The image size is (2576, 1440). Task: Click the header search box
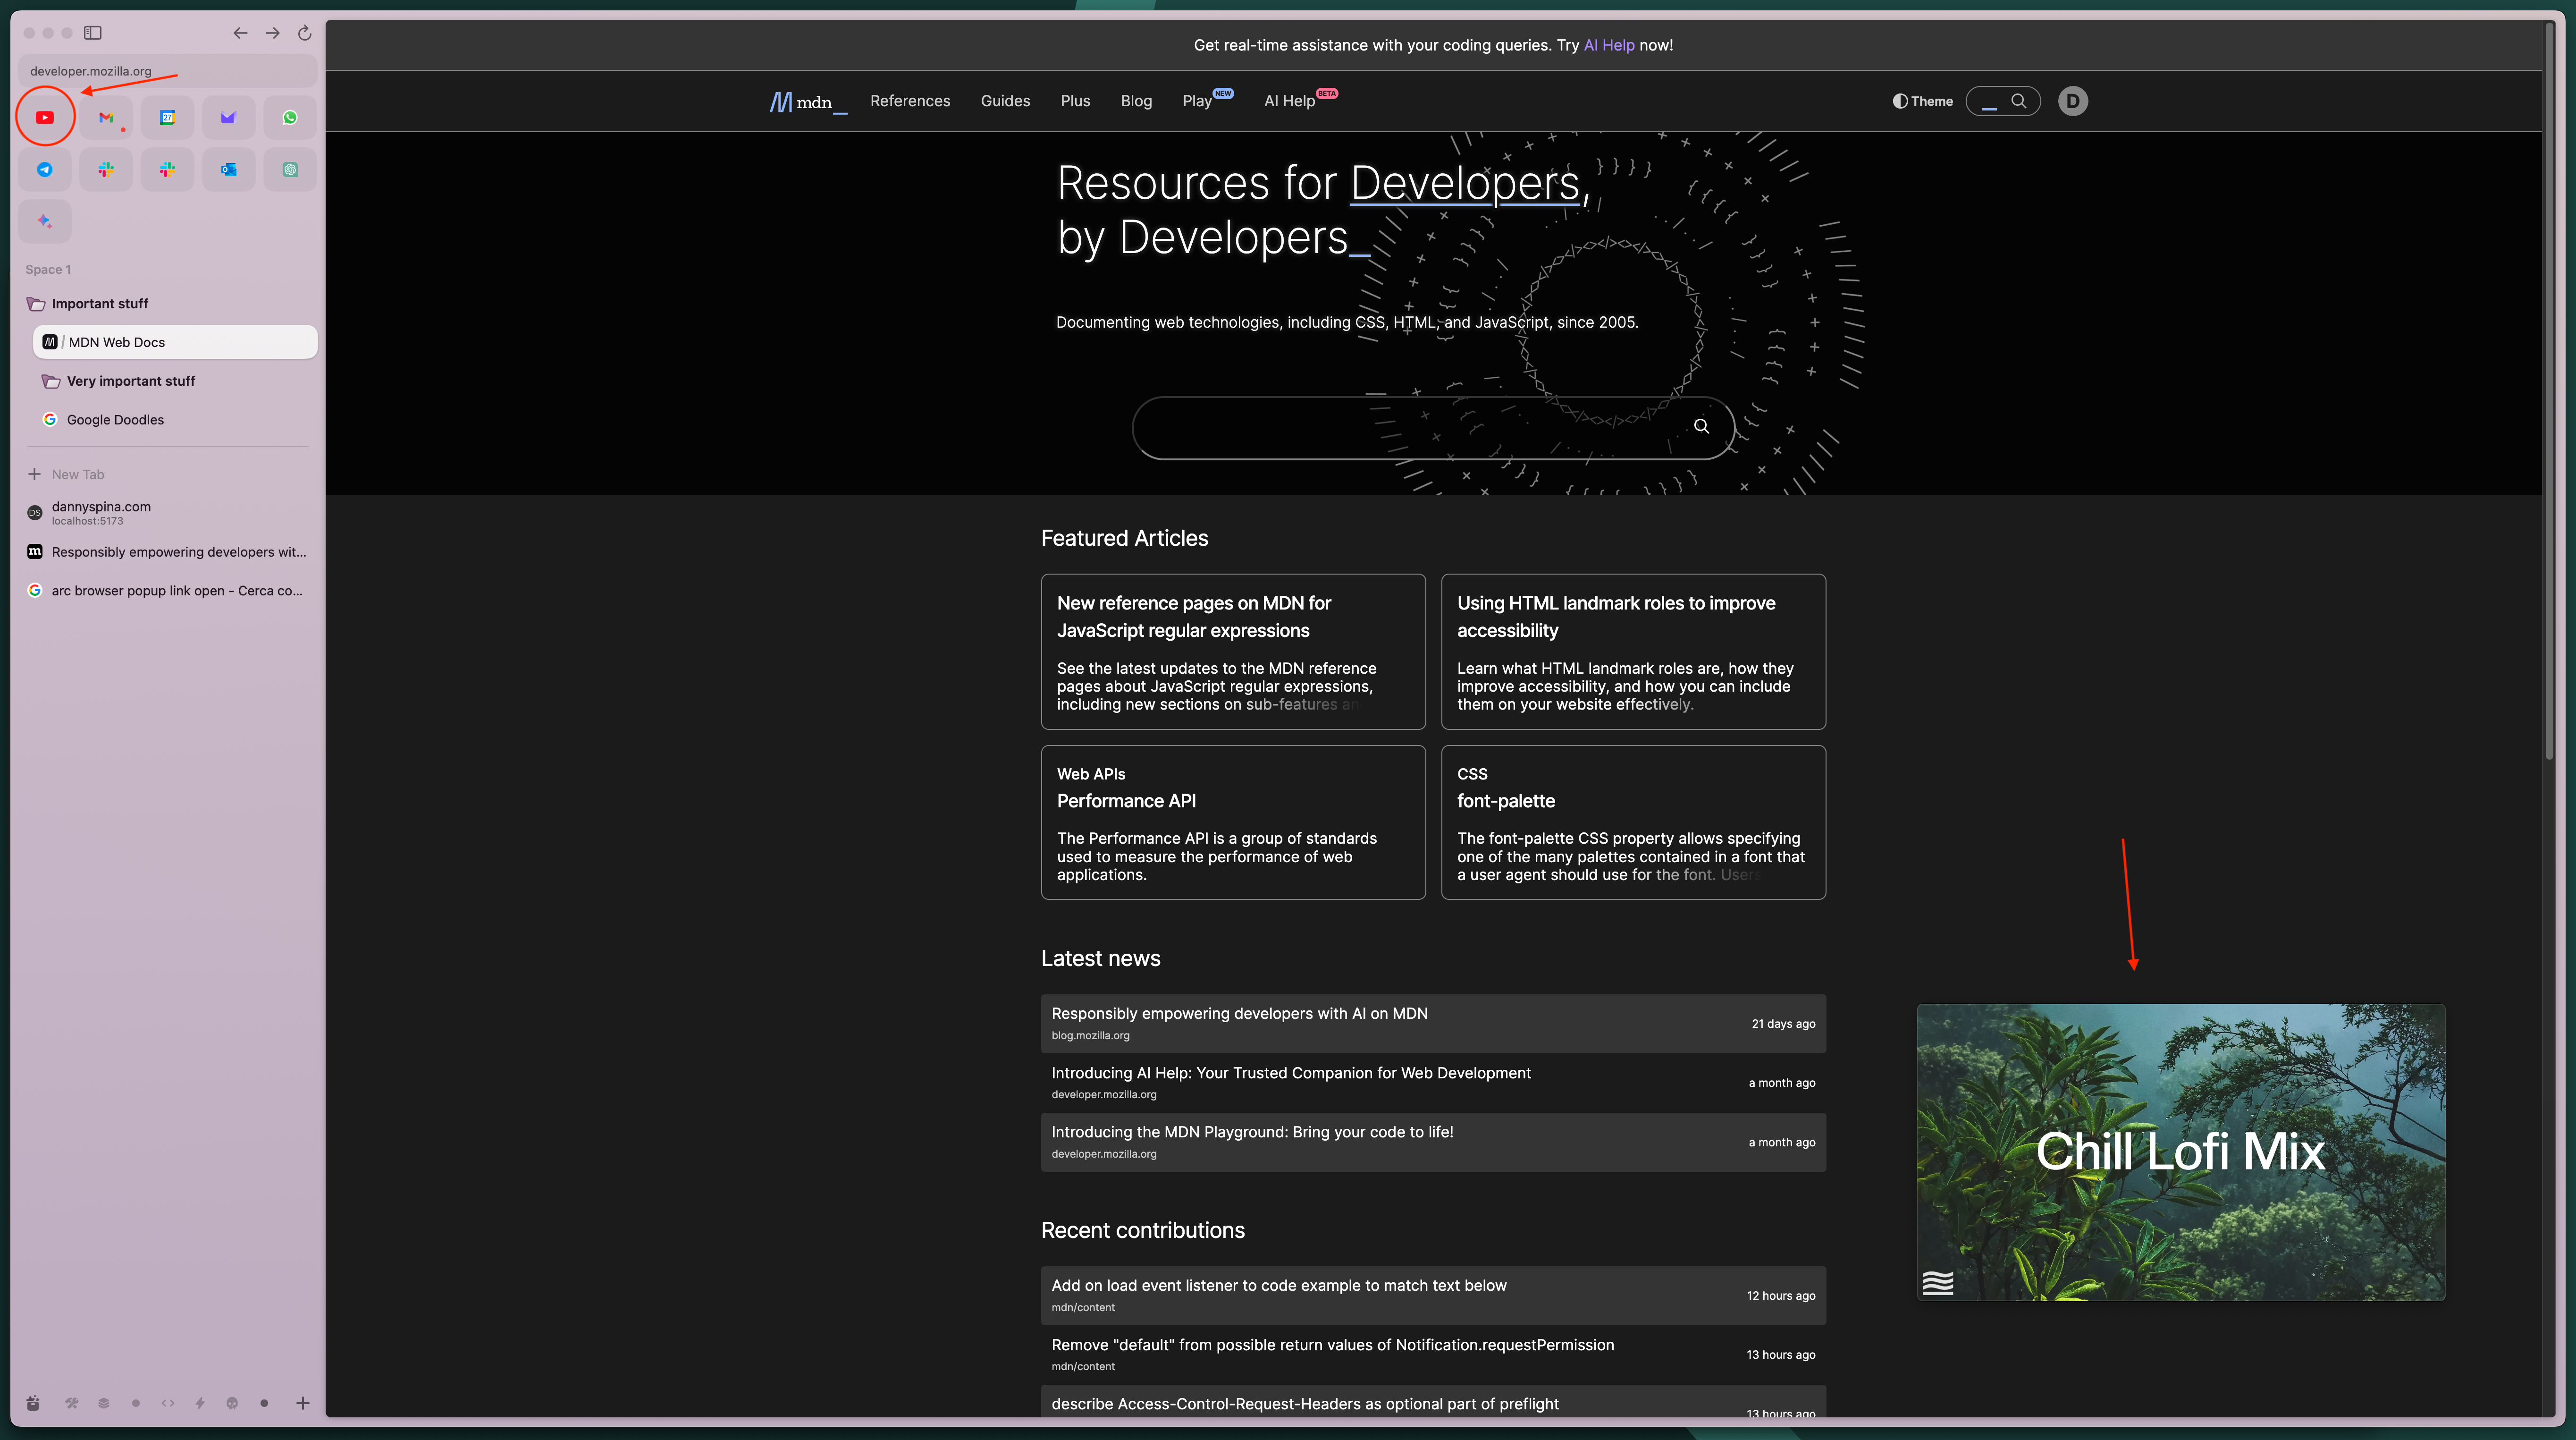click(x=2003, y=101)
